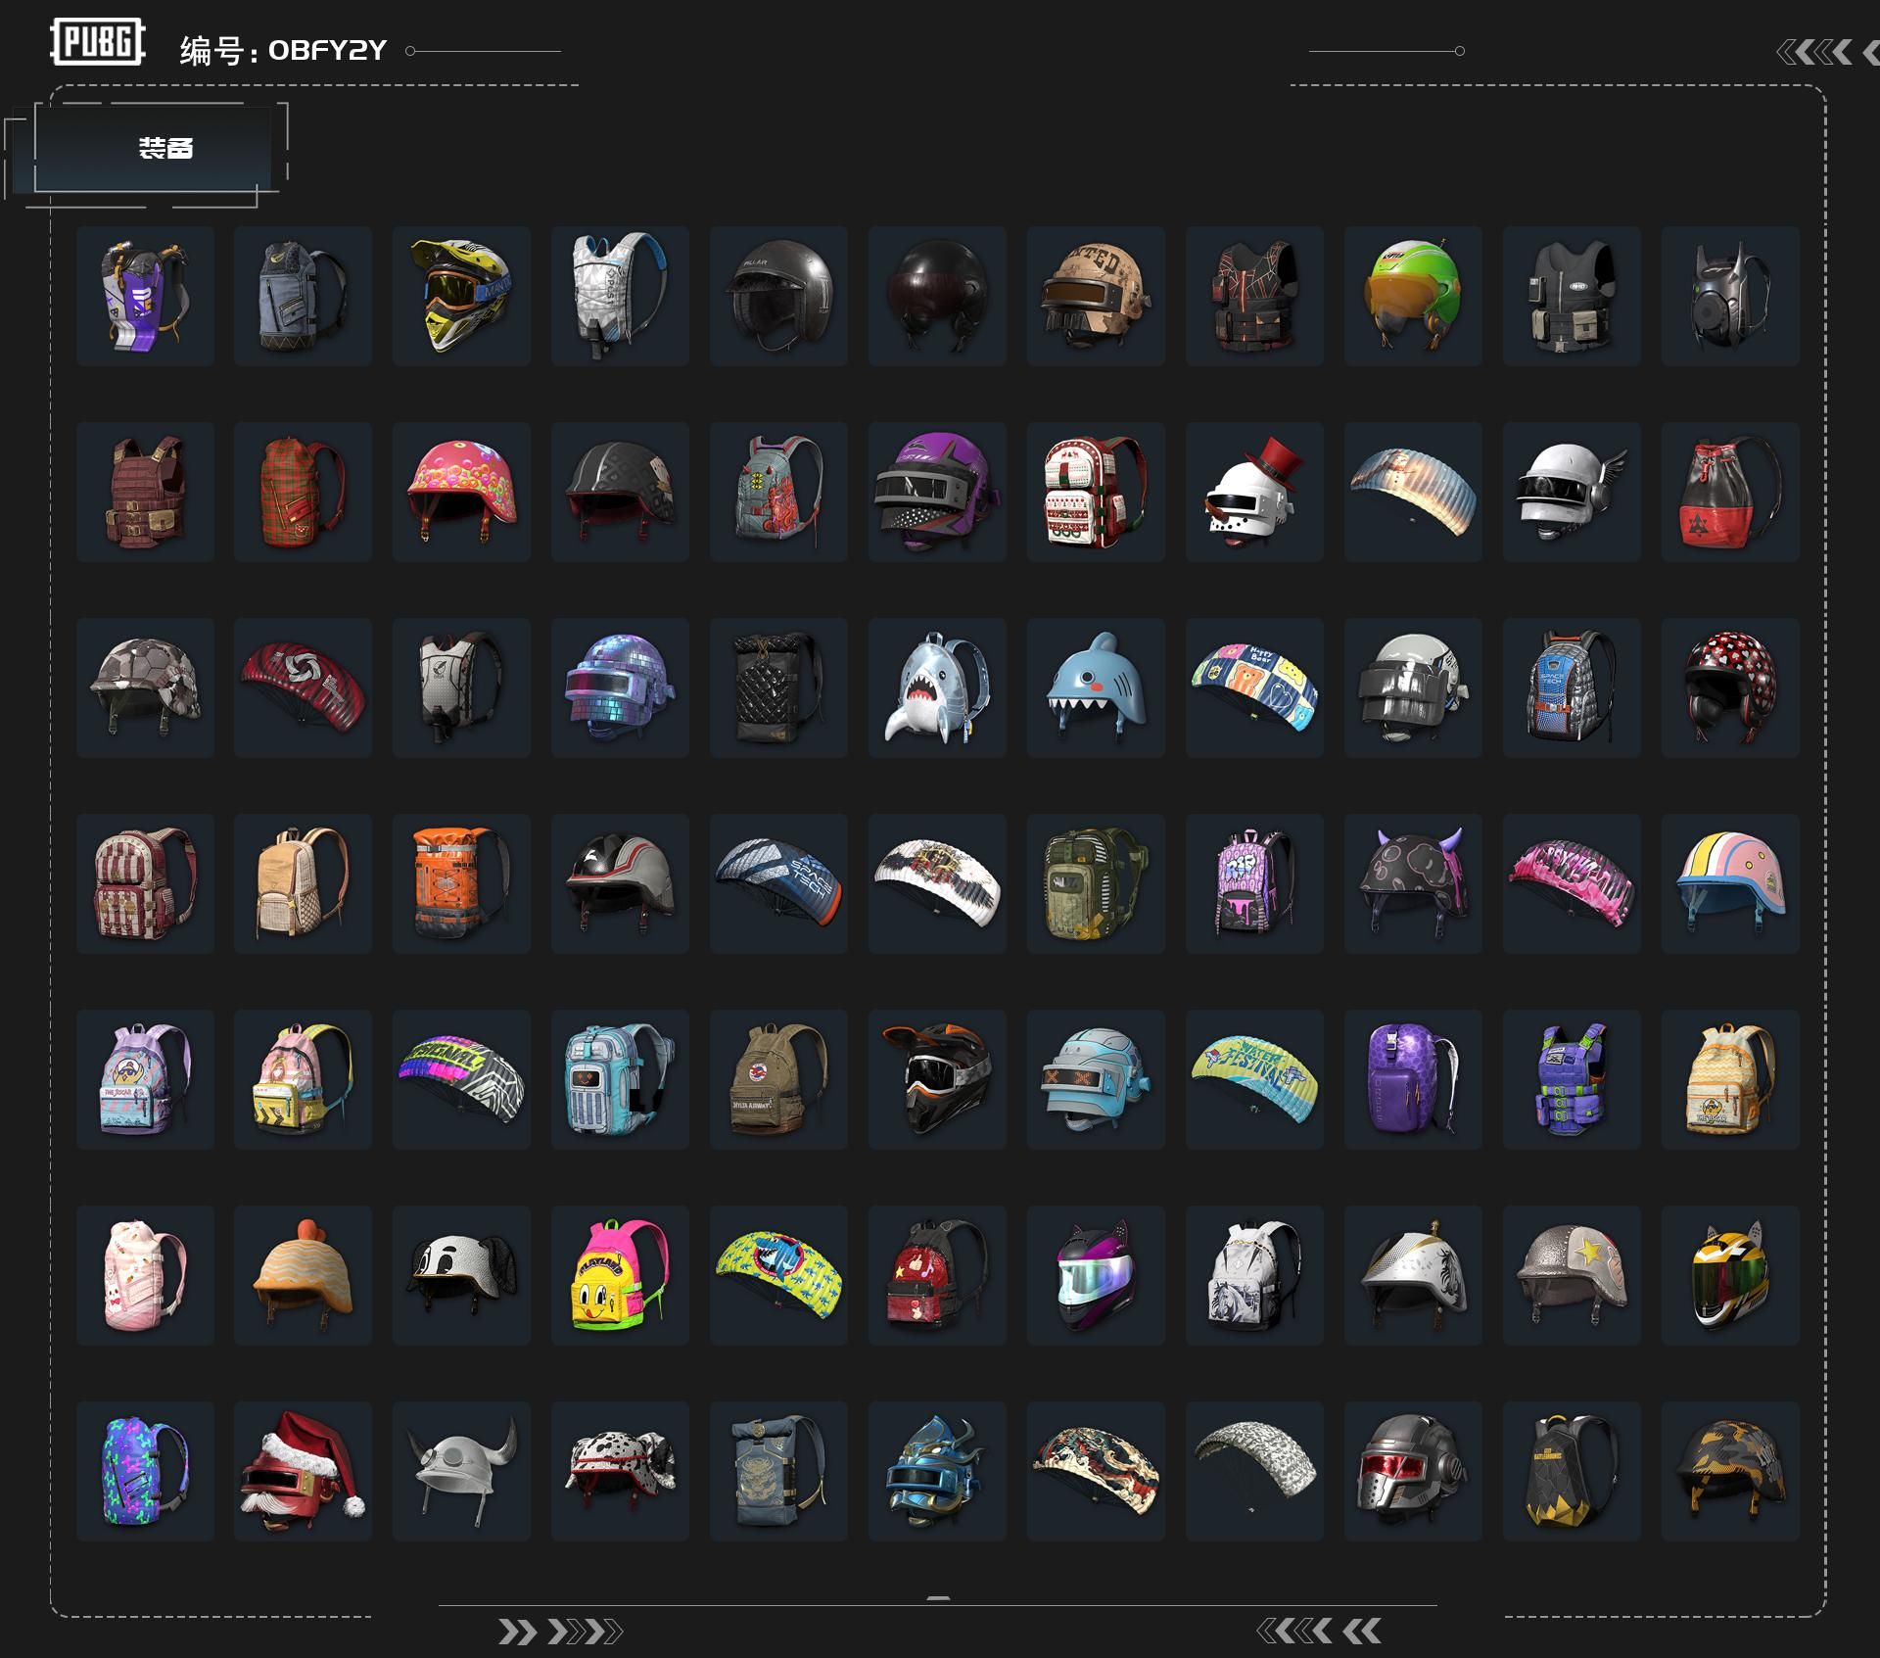The height and width of the screenshot is (1658, 1880).
Task: Select the Water Festival parachute skin
Action: click(1254, 1078)
